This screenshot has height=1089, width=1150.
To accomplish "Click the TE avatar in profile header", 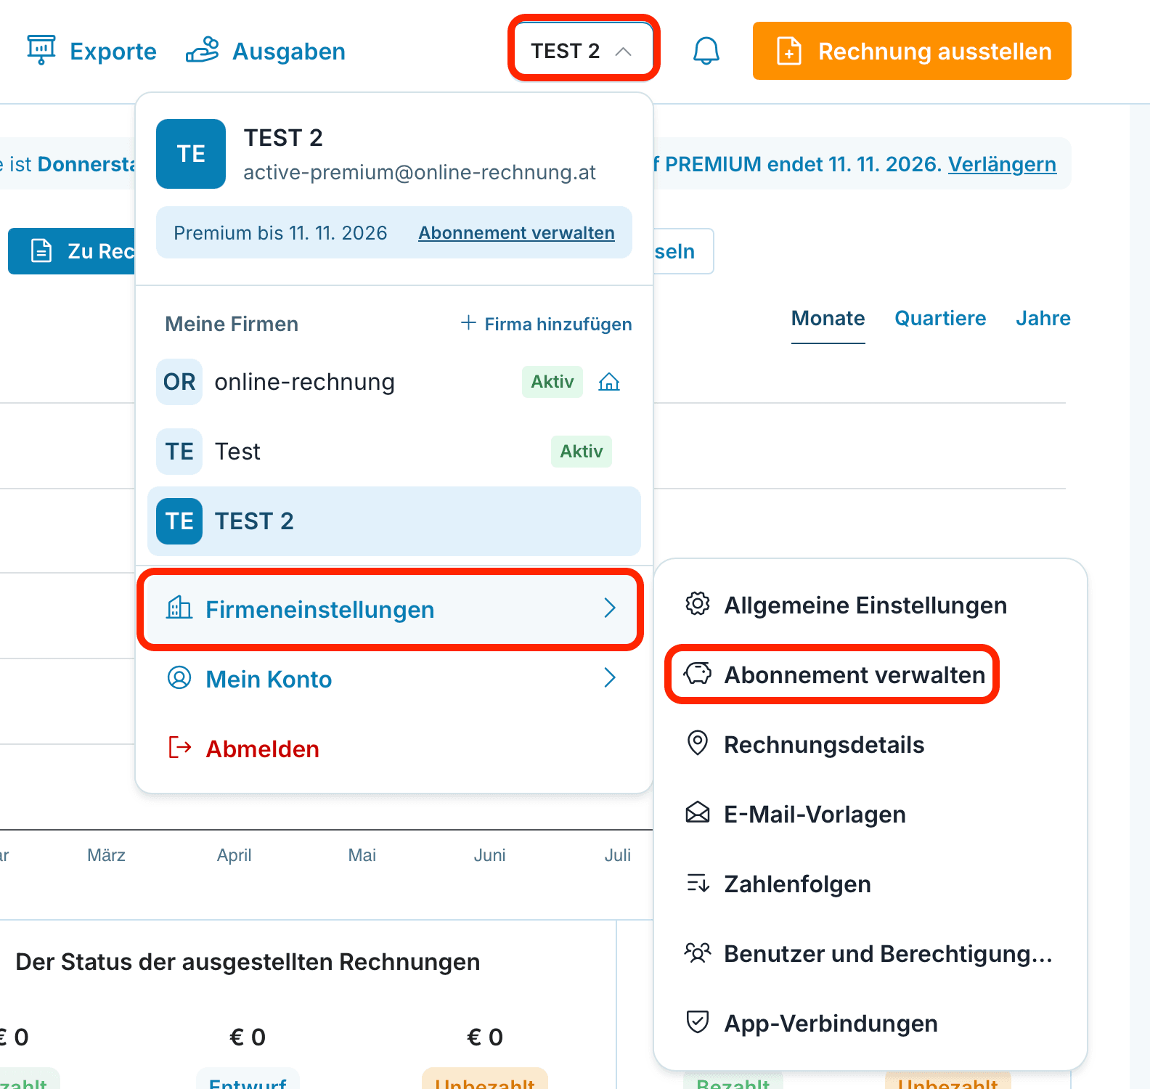I will coord(191,154).
